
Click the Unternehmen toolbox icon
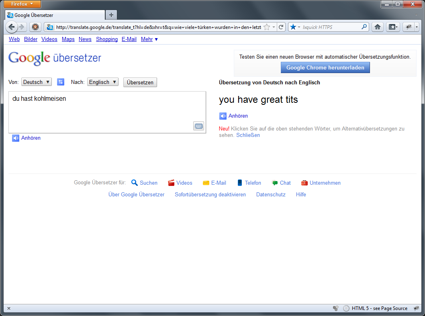(304, 183)
